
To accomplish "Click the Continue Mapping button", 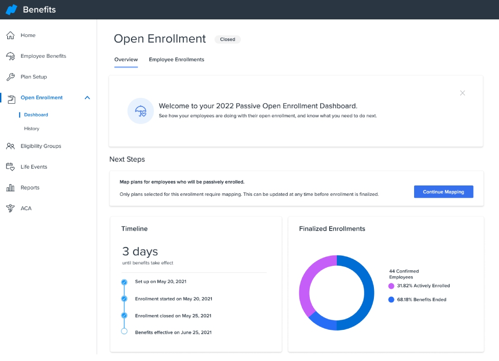I will 443,192.
